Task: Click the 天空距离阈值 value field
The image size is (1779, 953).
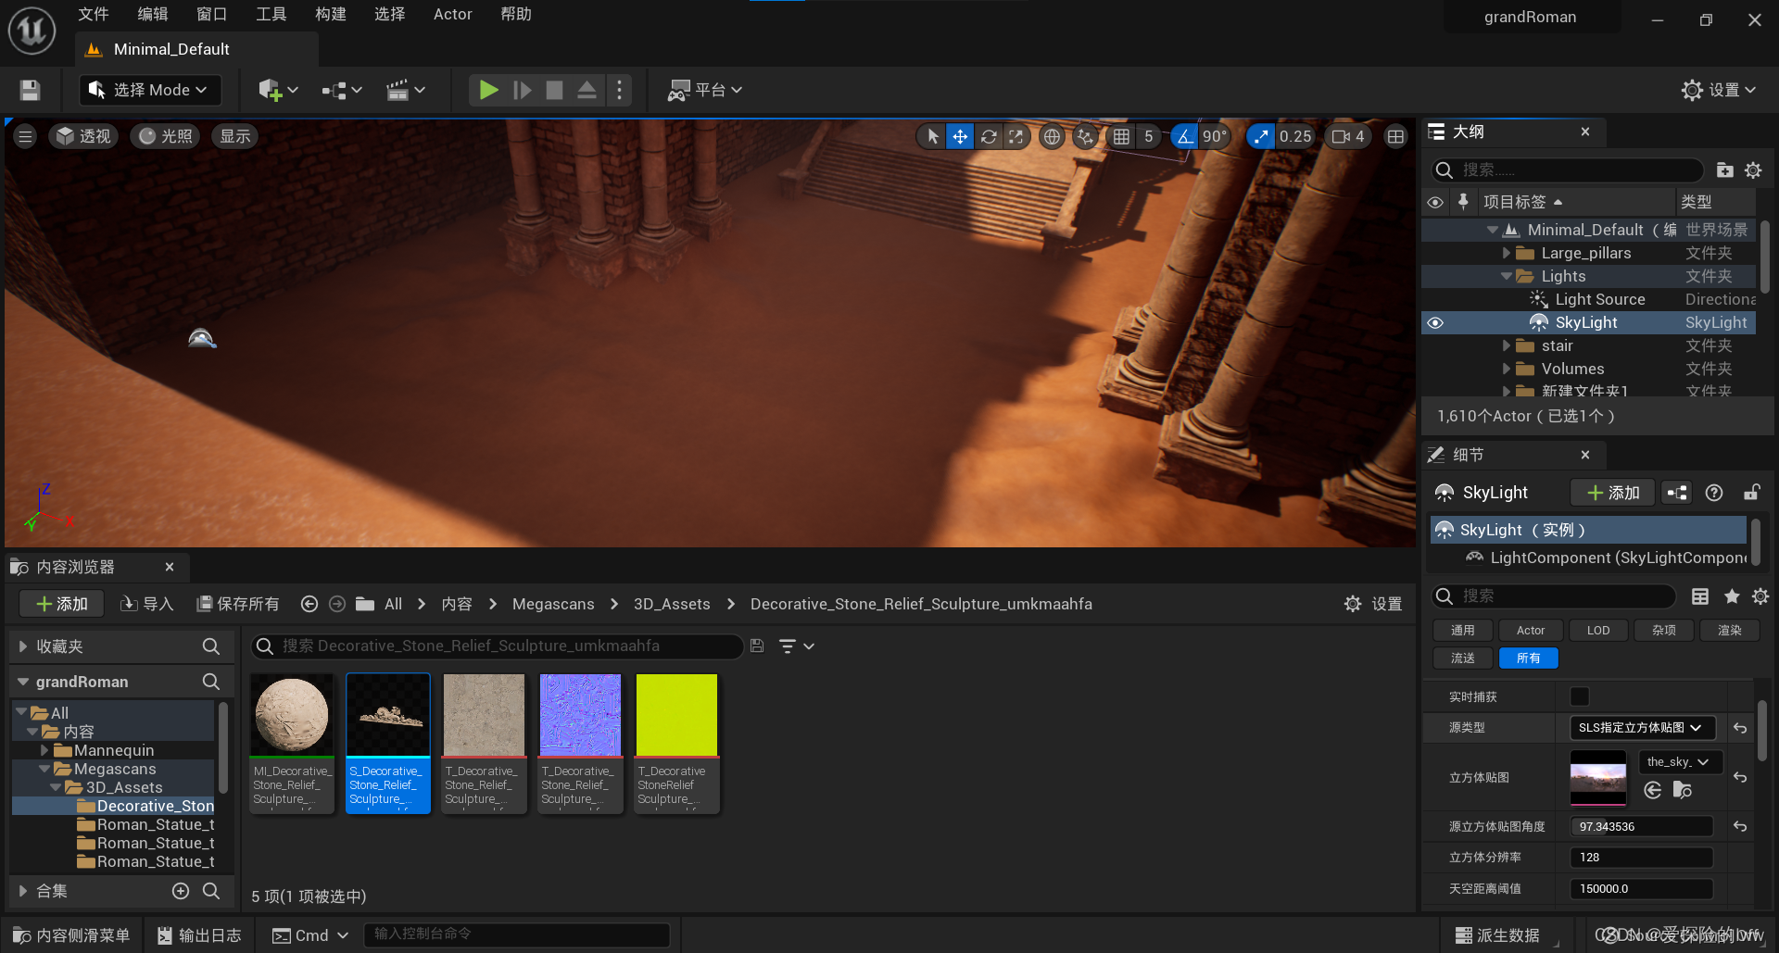Action: point(1641,889)
